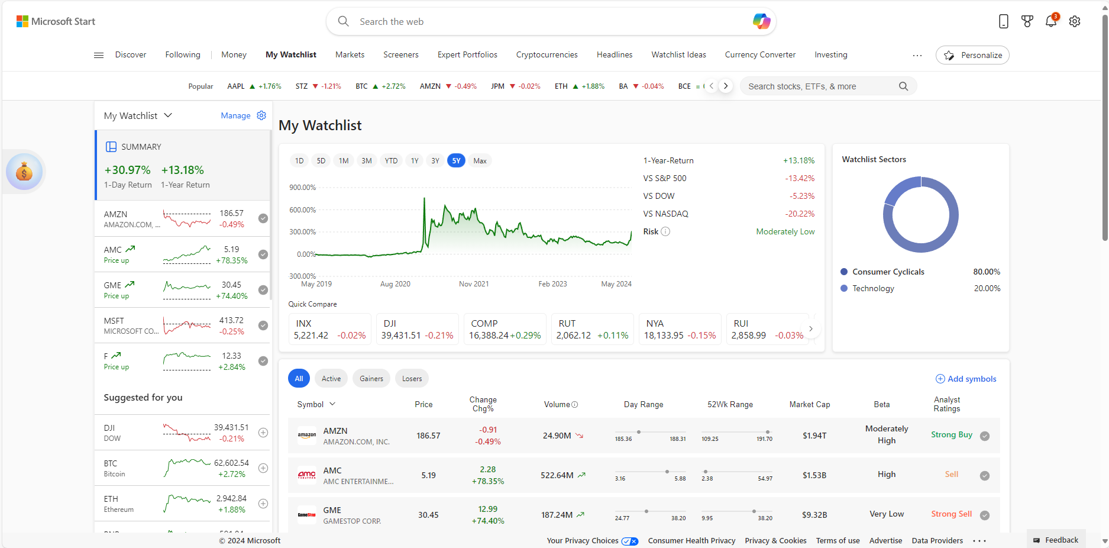Expand the Symbol column sort chevron
Image resolution: width=1109 pixels, height=548 pixels.
pos(332,404)
